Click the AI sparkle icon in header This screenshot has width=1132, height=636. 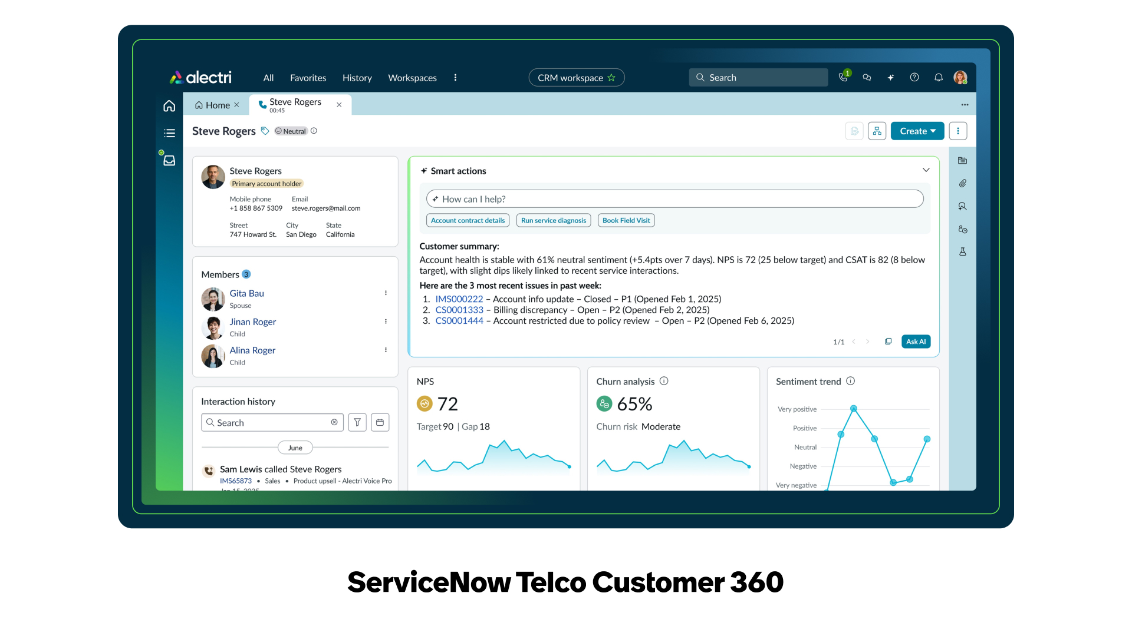click(891, 78)
